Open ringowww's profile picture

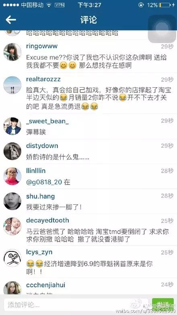(x=12, y=52)
